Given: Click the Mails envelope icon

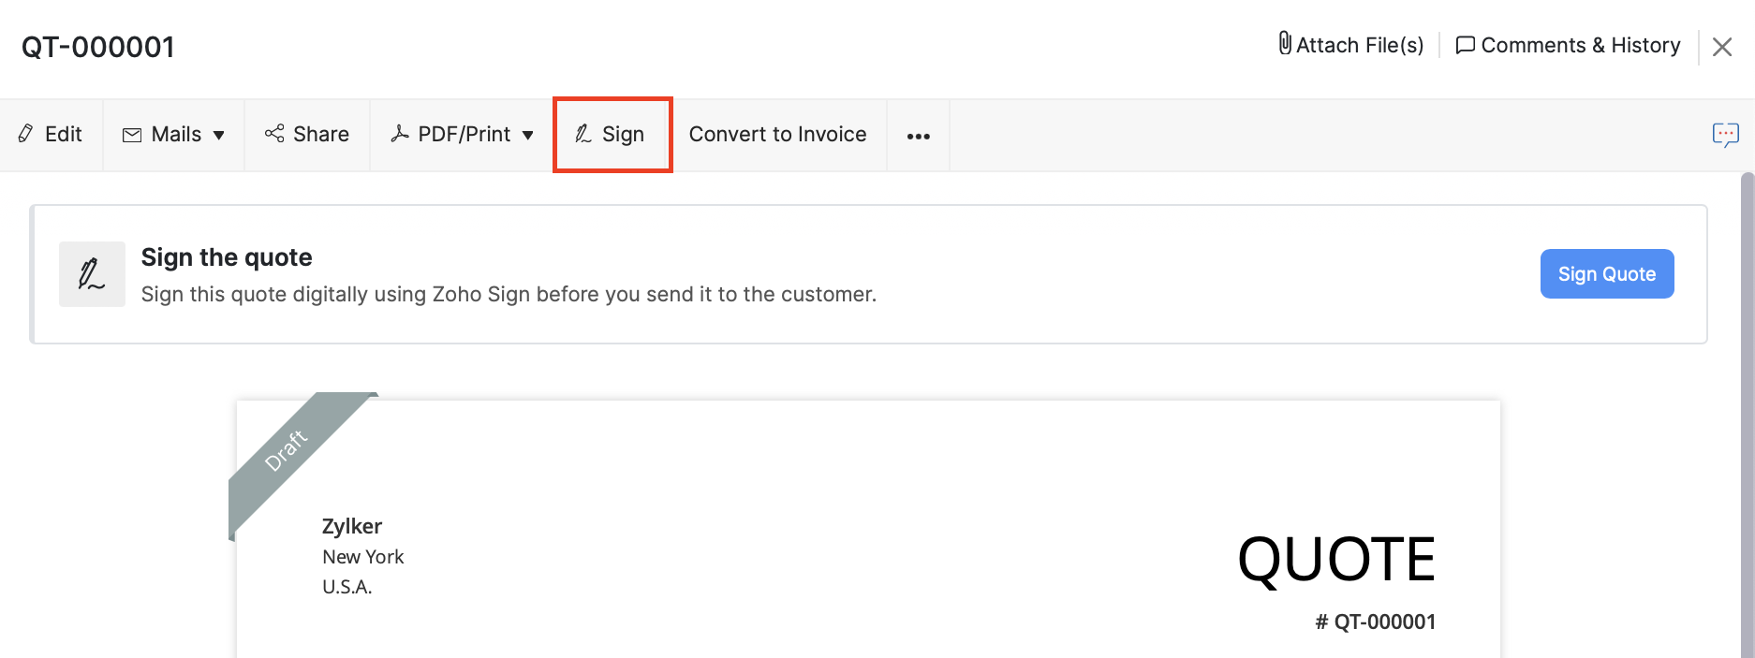Looking at the screenshot, I should pos(132,135).
